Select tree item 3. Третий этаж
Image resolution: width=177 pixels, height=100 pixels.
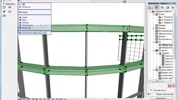[x=167, y=17]
